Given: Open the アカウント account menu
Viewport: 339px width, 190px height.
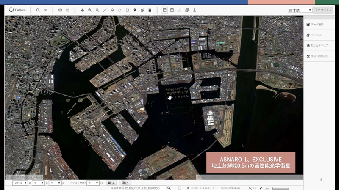Looking at the screenshot, I should click(x=323, y=10).
